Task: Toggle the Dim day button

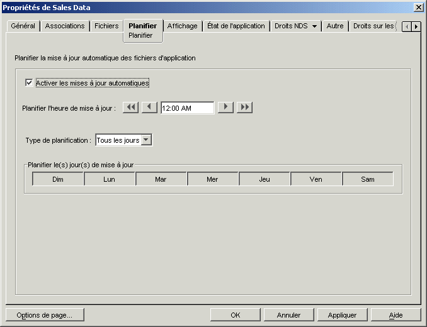Action: point(58,179)
